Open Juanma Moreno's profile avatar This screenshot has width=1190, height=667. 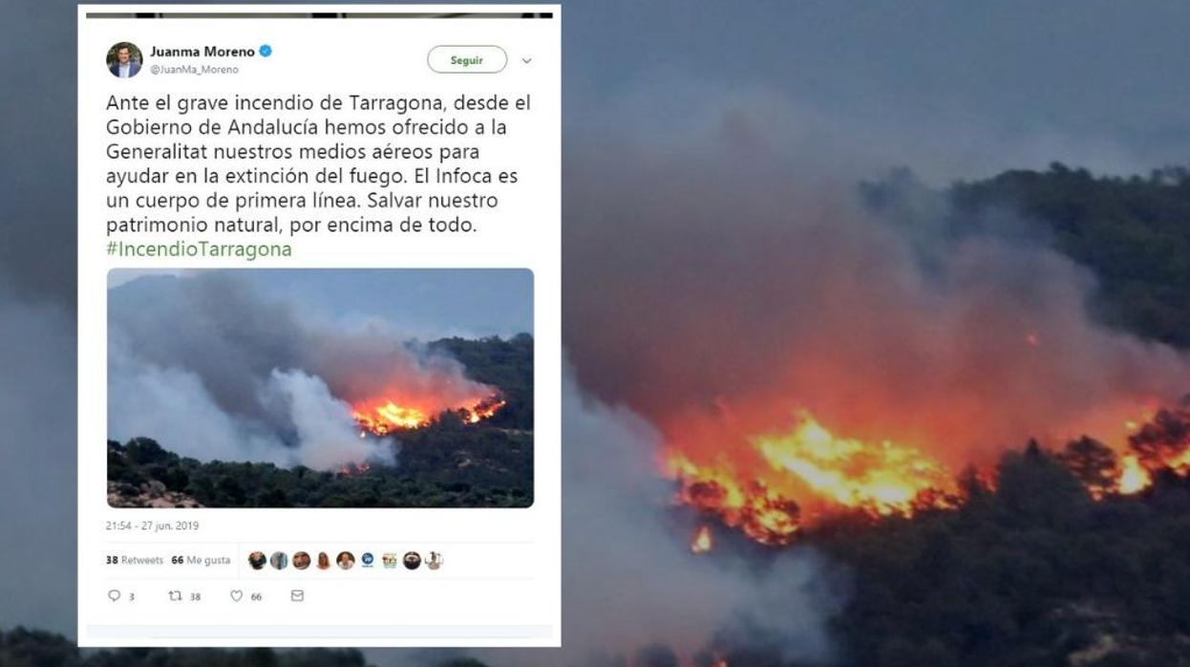(124, 60)
